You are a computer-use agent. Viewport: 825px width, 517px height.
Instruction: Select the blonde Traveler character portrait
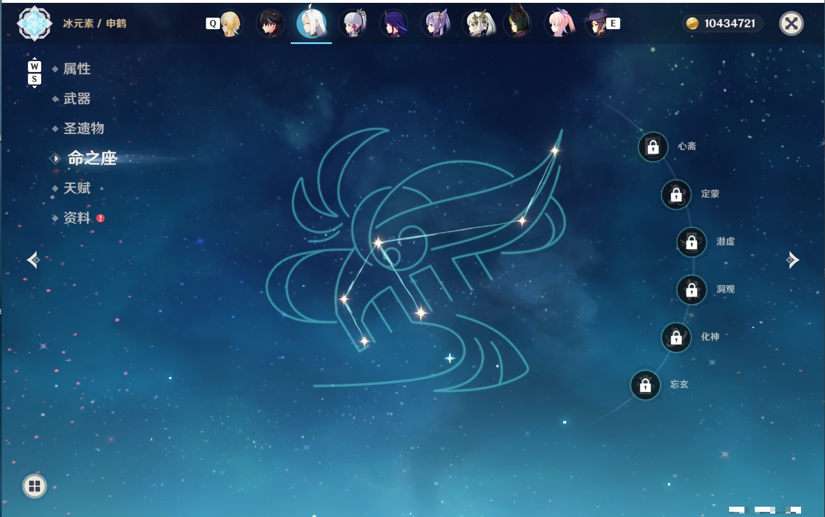[x=231, y=23]
